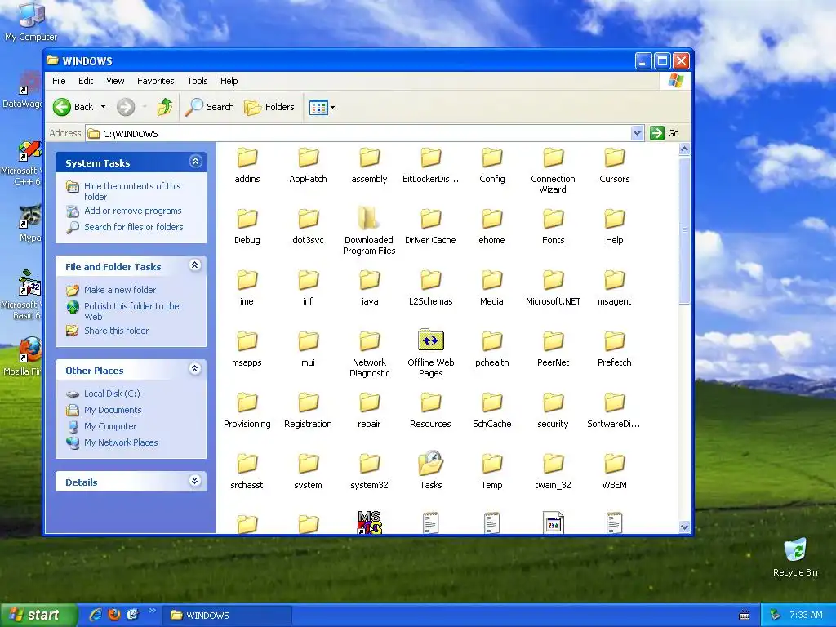Click the WINDOWS taskbar button
The width and height of the screenshot is (836, 627).
[227, 616]
